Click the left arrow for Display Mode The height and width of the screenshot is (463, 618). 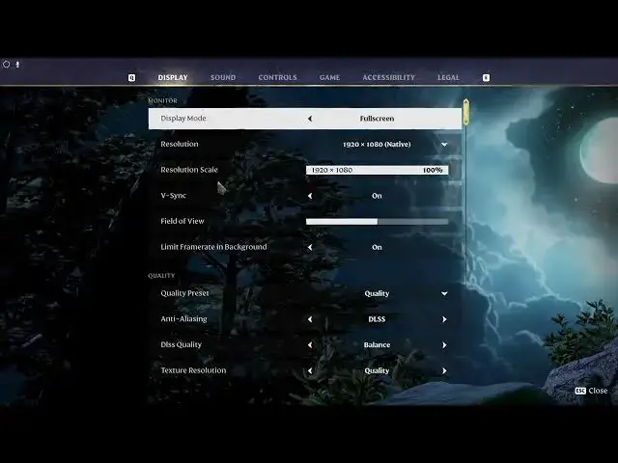(310, 119)
